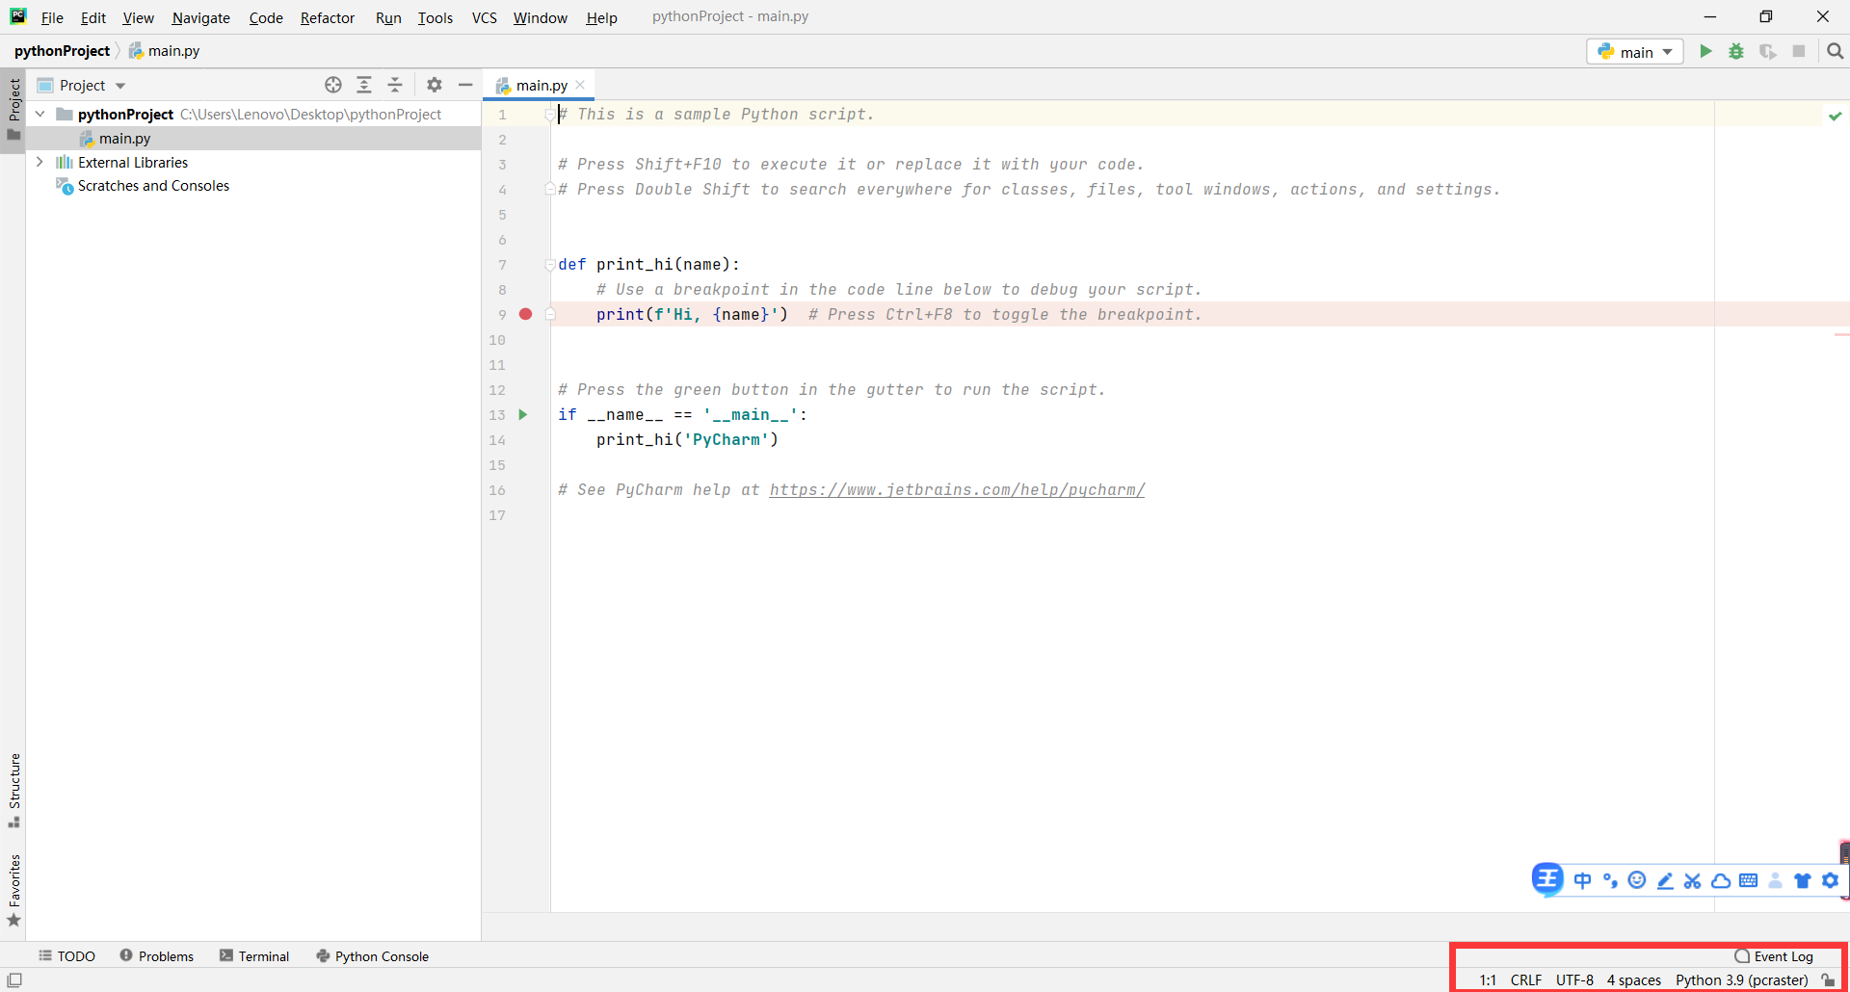This screenshot has height=992, width=1850.
Task: Click the IME blue logo icon
Action: pyautogui.click(x=1547, y=879)
